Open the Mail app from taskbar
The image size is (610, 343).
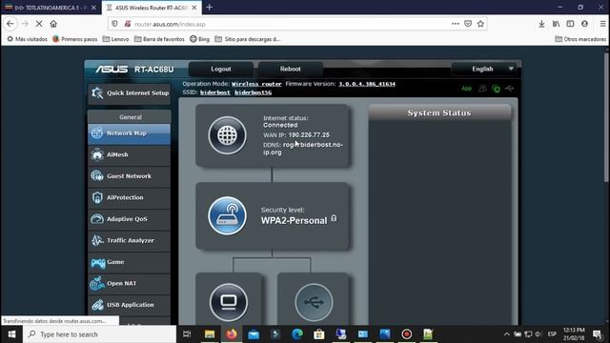click(254, 334)
